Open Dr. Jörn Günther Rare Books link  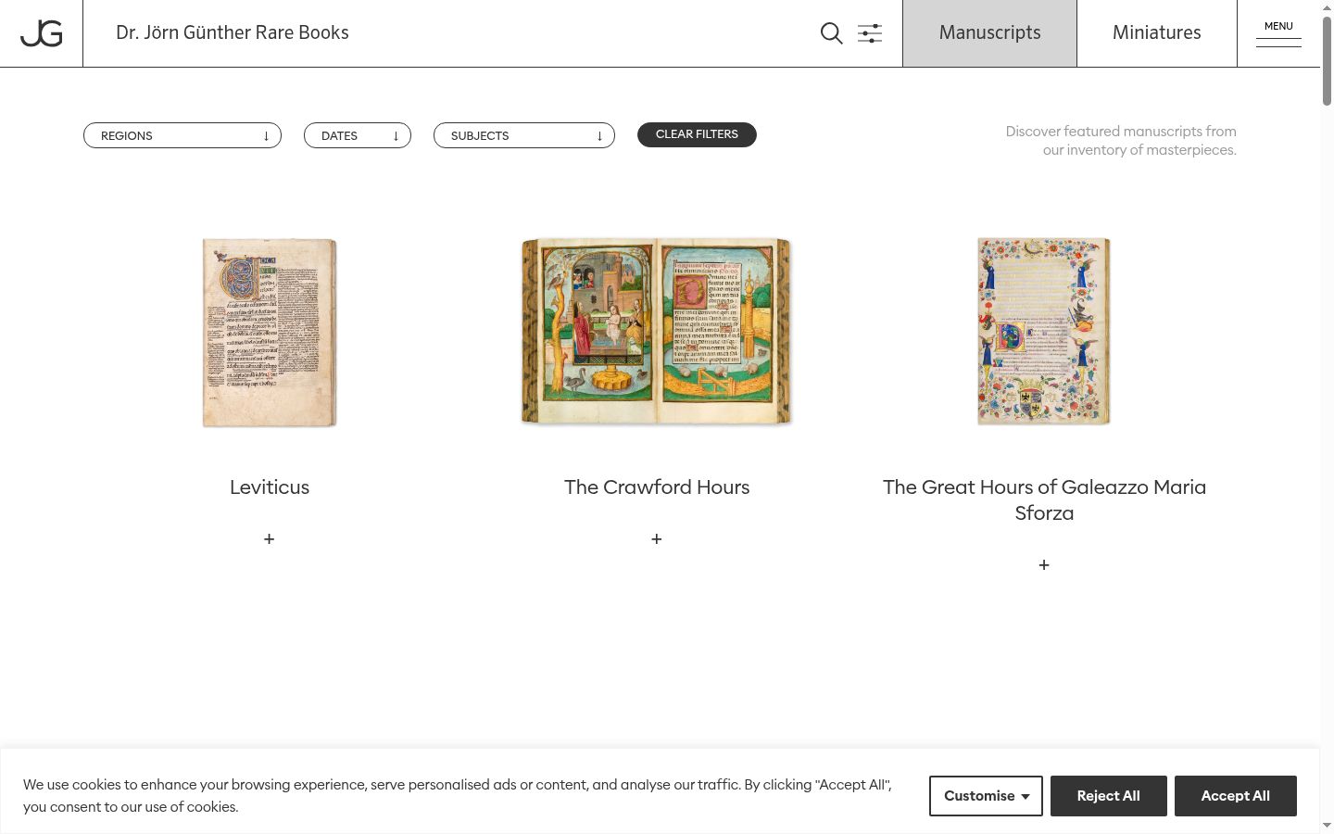233,32
